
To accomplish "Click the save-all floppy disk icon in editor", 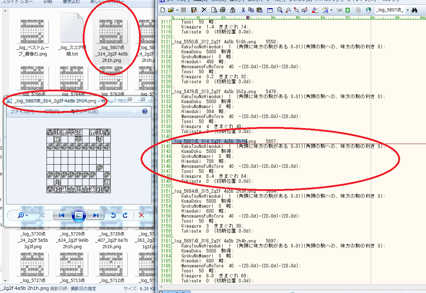I will click(194, 10).
